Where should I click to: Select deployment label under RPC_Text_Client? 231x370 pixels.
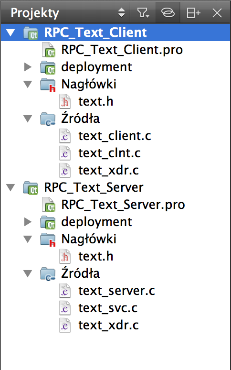96,67
